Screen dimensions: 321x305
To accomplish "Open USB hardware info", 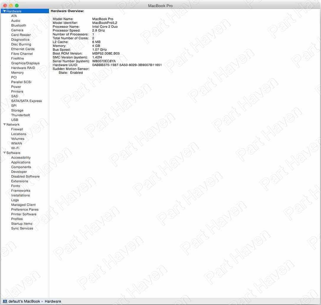I will pos(14,119).
